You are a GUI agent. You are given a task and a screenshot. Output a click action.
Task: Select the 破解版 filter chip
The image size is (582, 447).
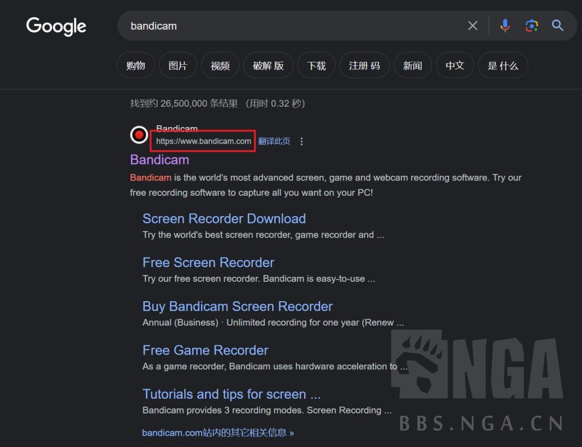(268, 66)
